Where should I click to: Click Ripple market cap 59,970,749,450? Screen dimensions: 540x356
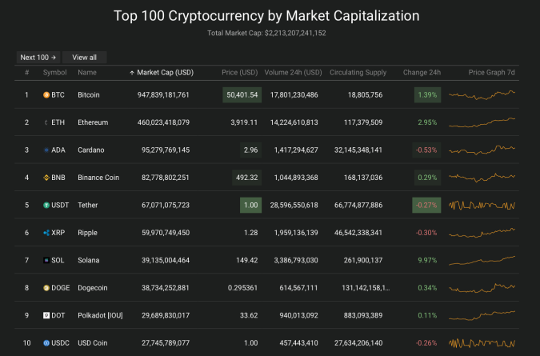click(x=166, y=233)
